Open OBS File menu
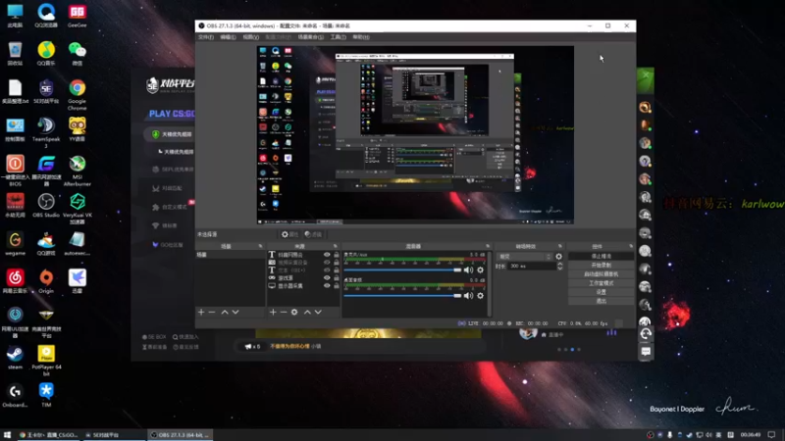 click(206, 37)
